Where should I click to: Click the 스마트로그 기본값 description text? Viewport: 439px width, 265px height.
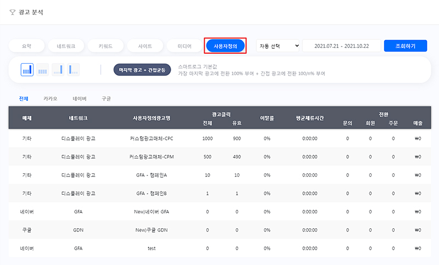(x=198, y=66)
